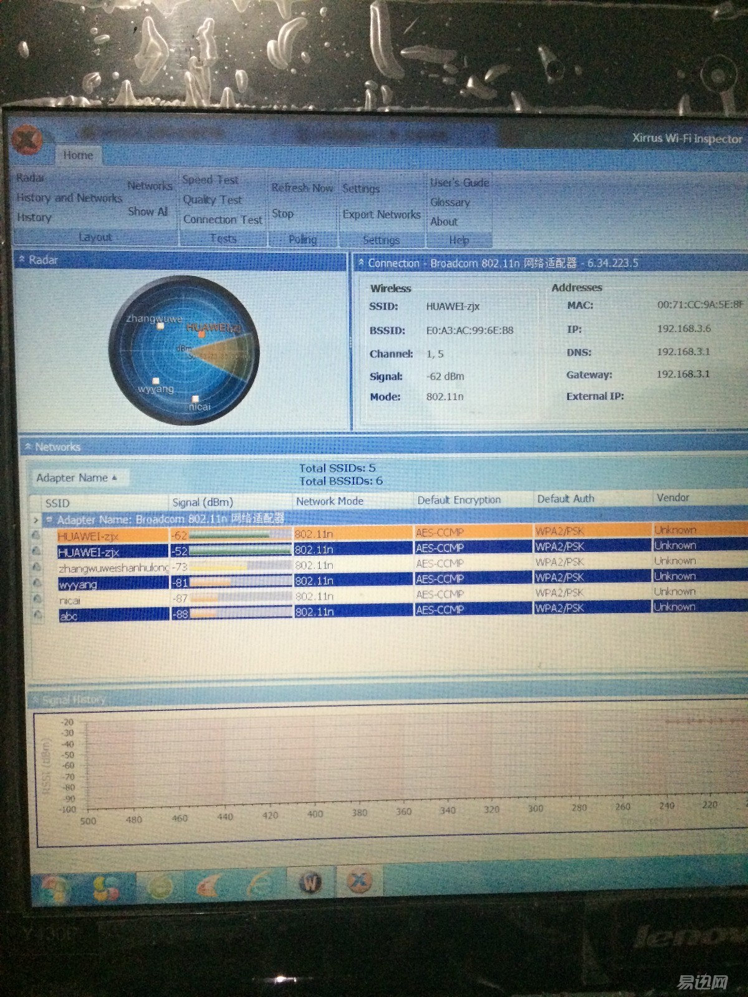The height and width of the screenshot is (997, 748).
Task: Collapse the Radar panel
Action: click(x=22, y=259)
